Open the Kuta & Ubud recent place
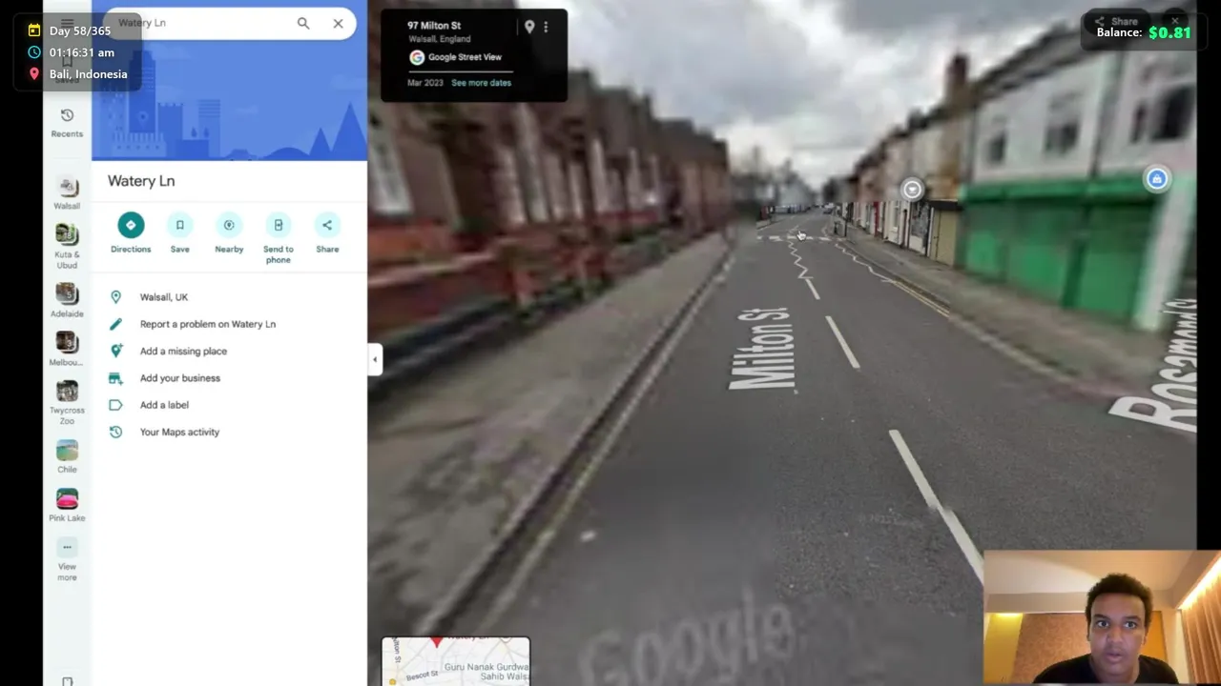 [67, 247]
